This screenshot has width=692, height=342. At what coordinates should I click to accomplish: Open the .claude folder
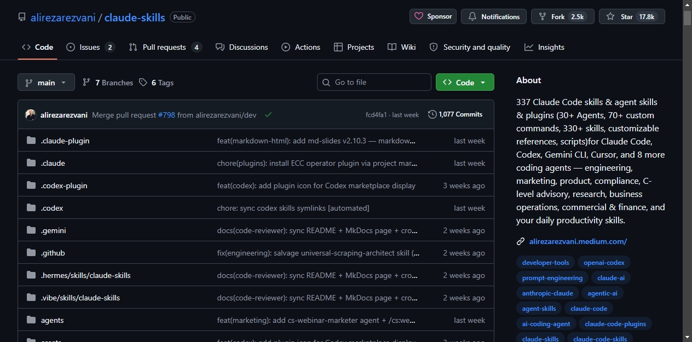pos(53,163)
